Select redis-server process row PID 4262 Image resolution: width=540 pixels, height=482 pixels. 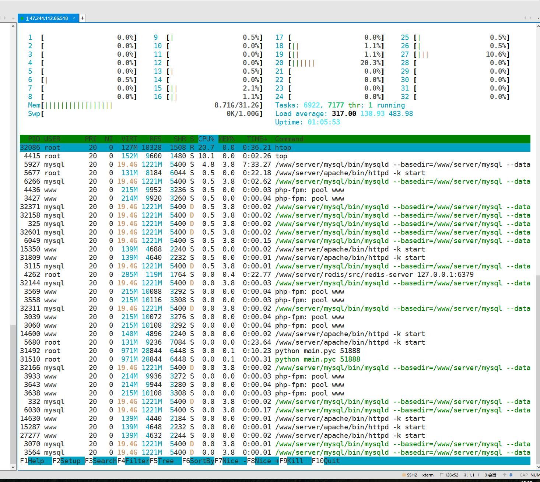[275, 275]
